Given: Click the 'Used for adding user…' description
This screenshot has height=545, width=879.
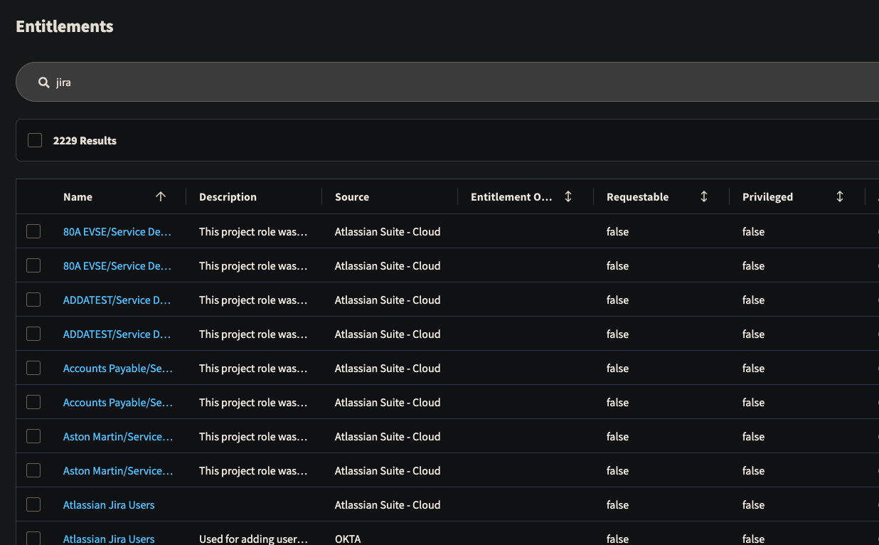Looking at the screenshot, I should click(x=253, y=539).
